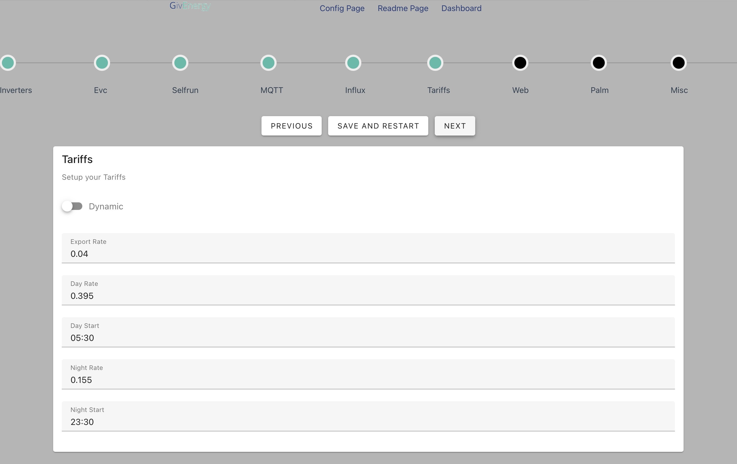Open the Readme Page link
Viewport: 737px width, 464px height.
pyautogui.click(x=403, y=8)
